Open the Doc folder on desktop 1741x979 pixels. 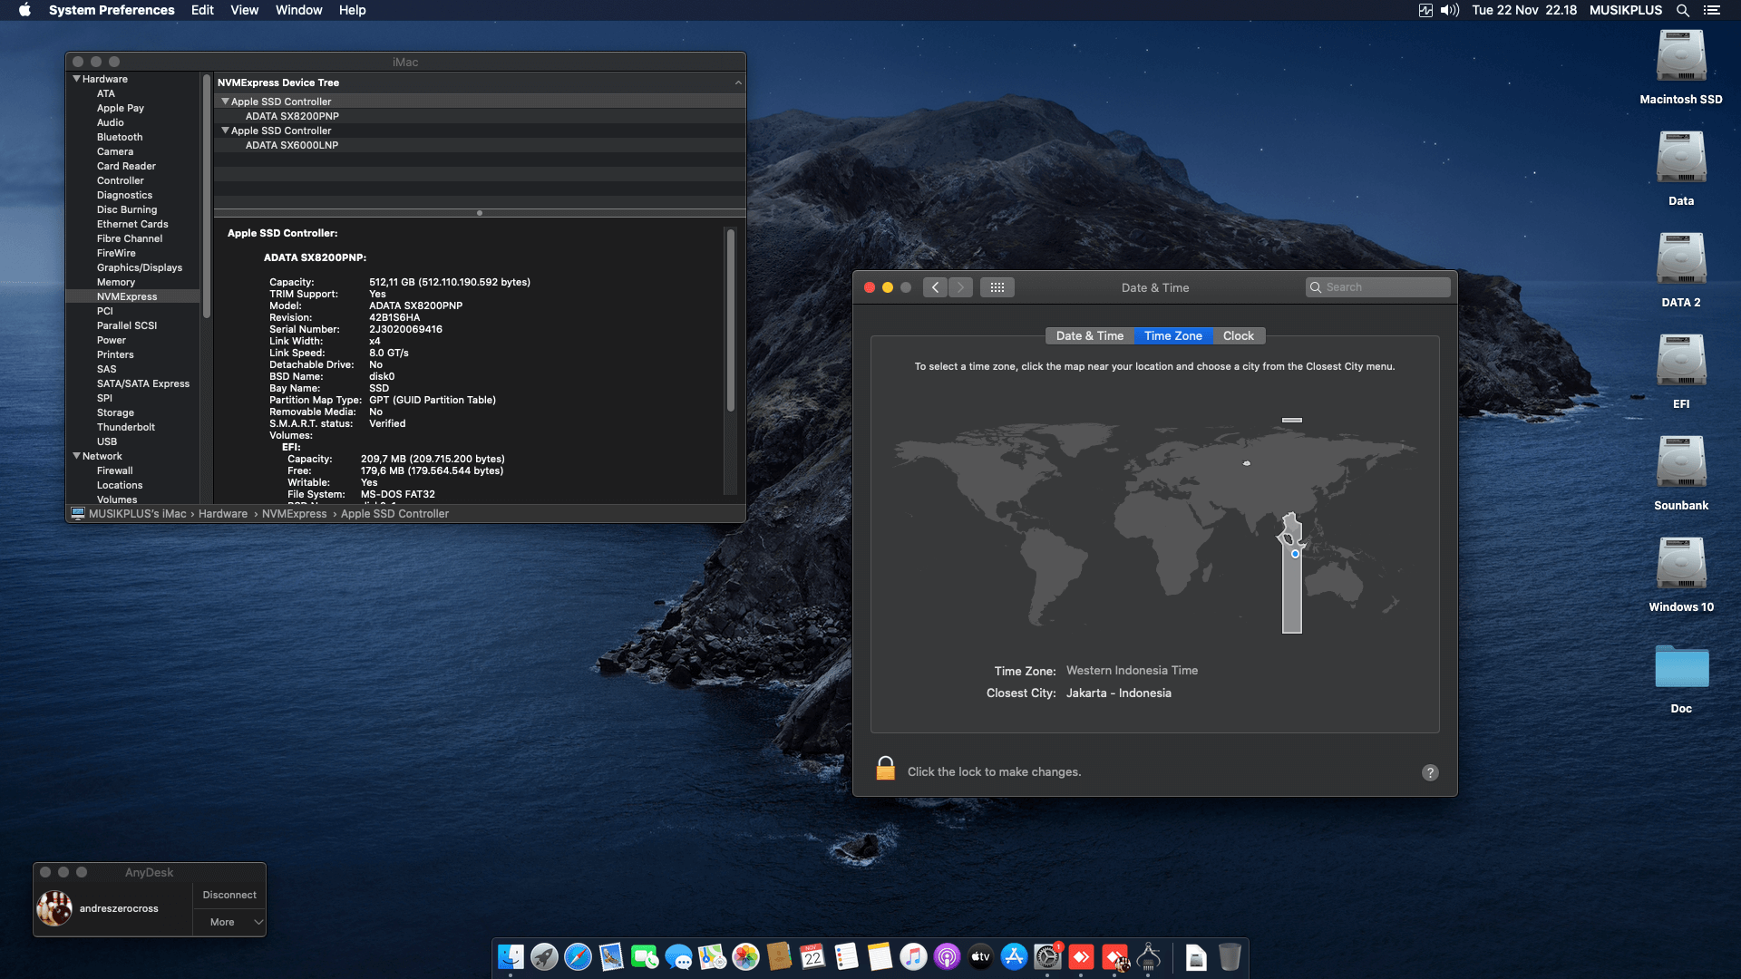coord(1680,668)
